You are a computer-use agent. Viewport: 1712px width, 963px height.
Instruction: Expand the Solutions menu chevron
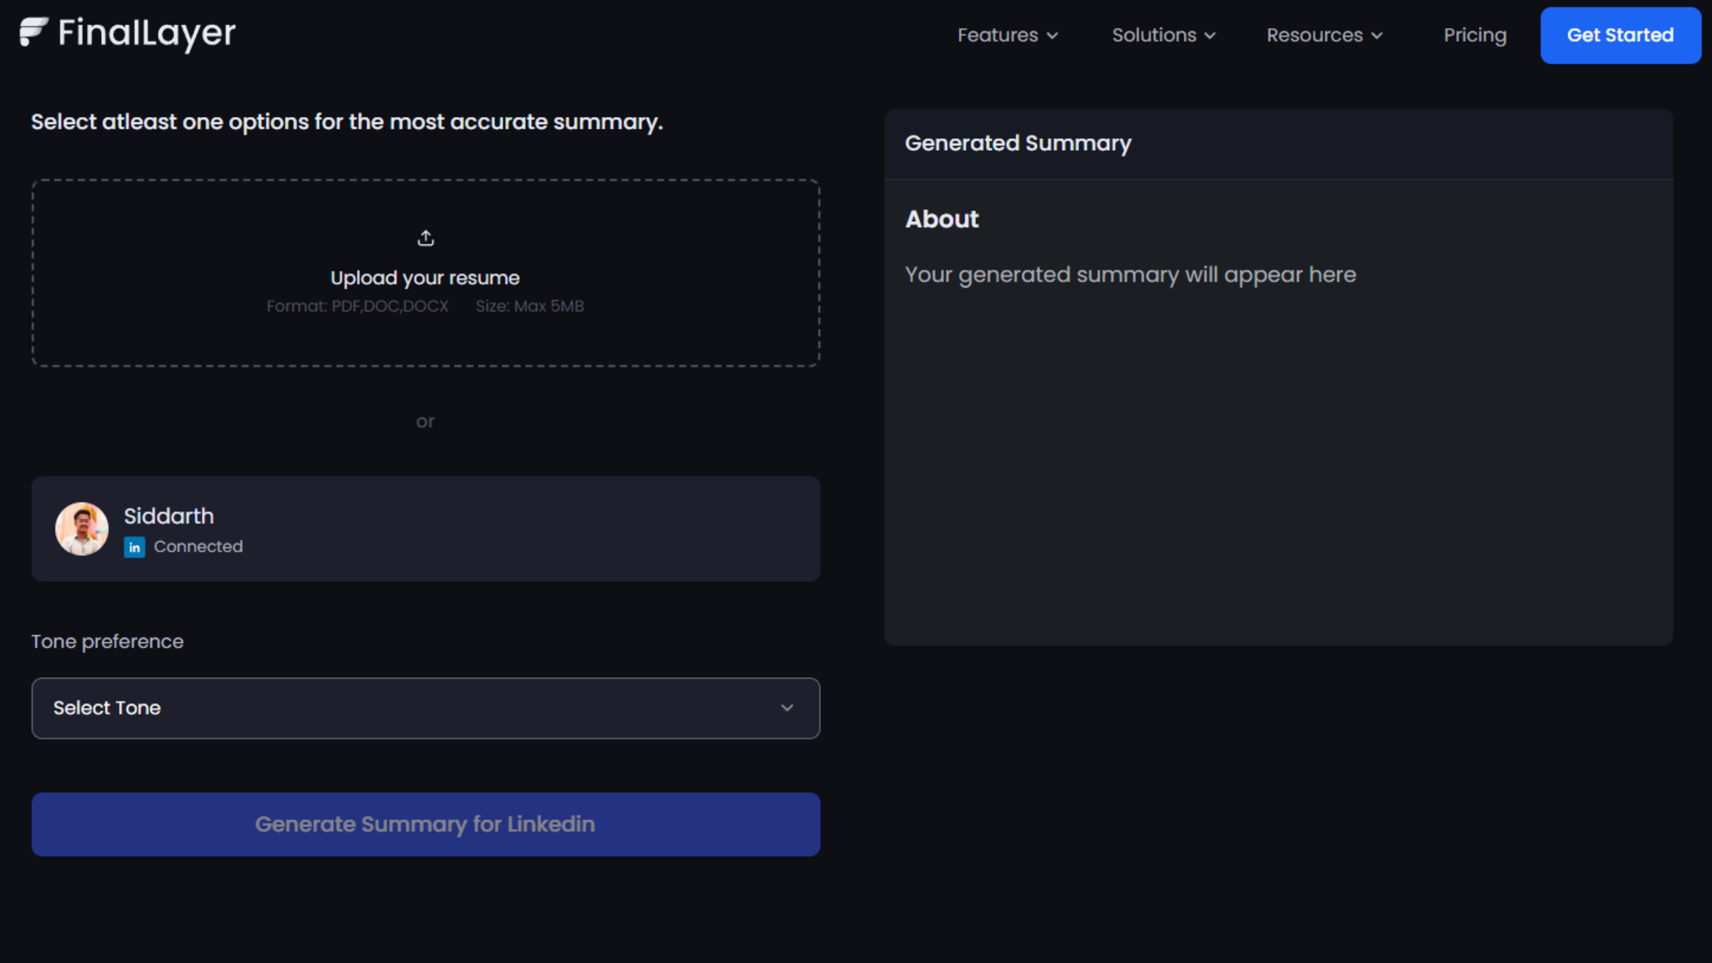click(1210, 36)
